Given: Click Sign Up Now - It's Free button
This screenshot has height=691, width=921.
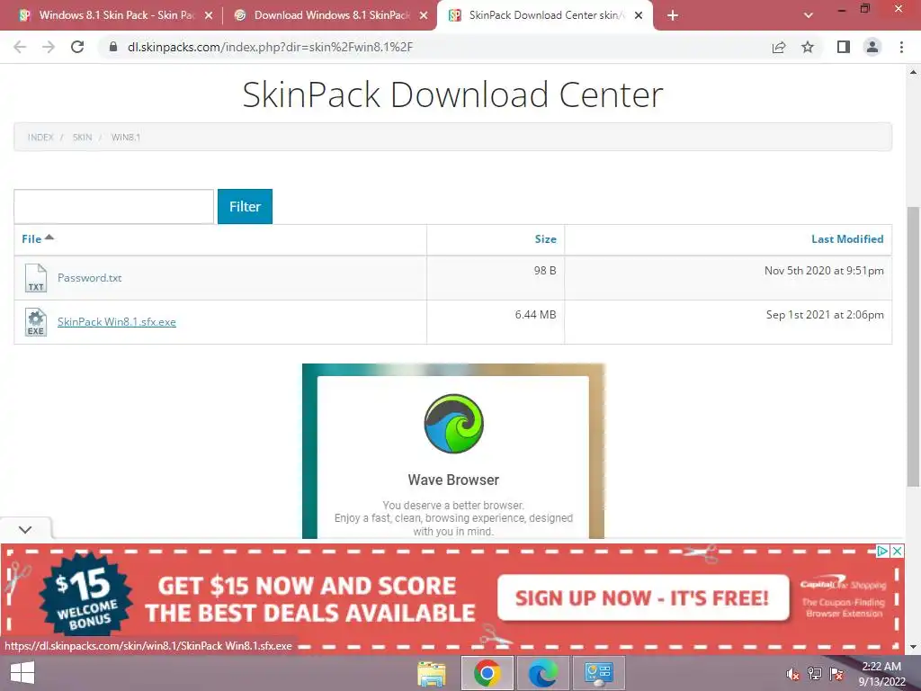Looking at the screenshot, I should tap(643, 597).
